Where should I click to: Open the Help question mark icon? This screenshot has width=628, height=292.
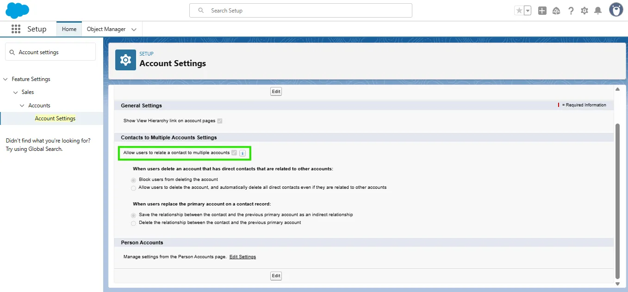pos(571,11)
